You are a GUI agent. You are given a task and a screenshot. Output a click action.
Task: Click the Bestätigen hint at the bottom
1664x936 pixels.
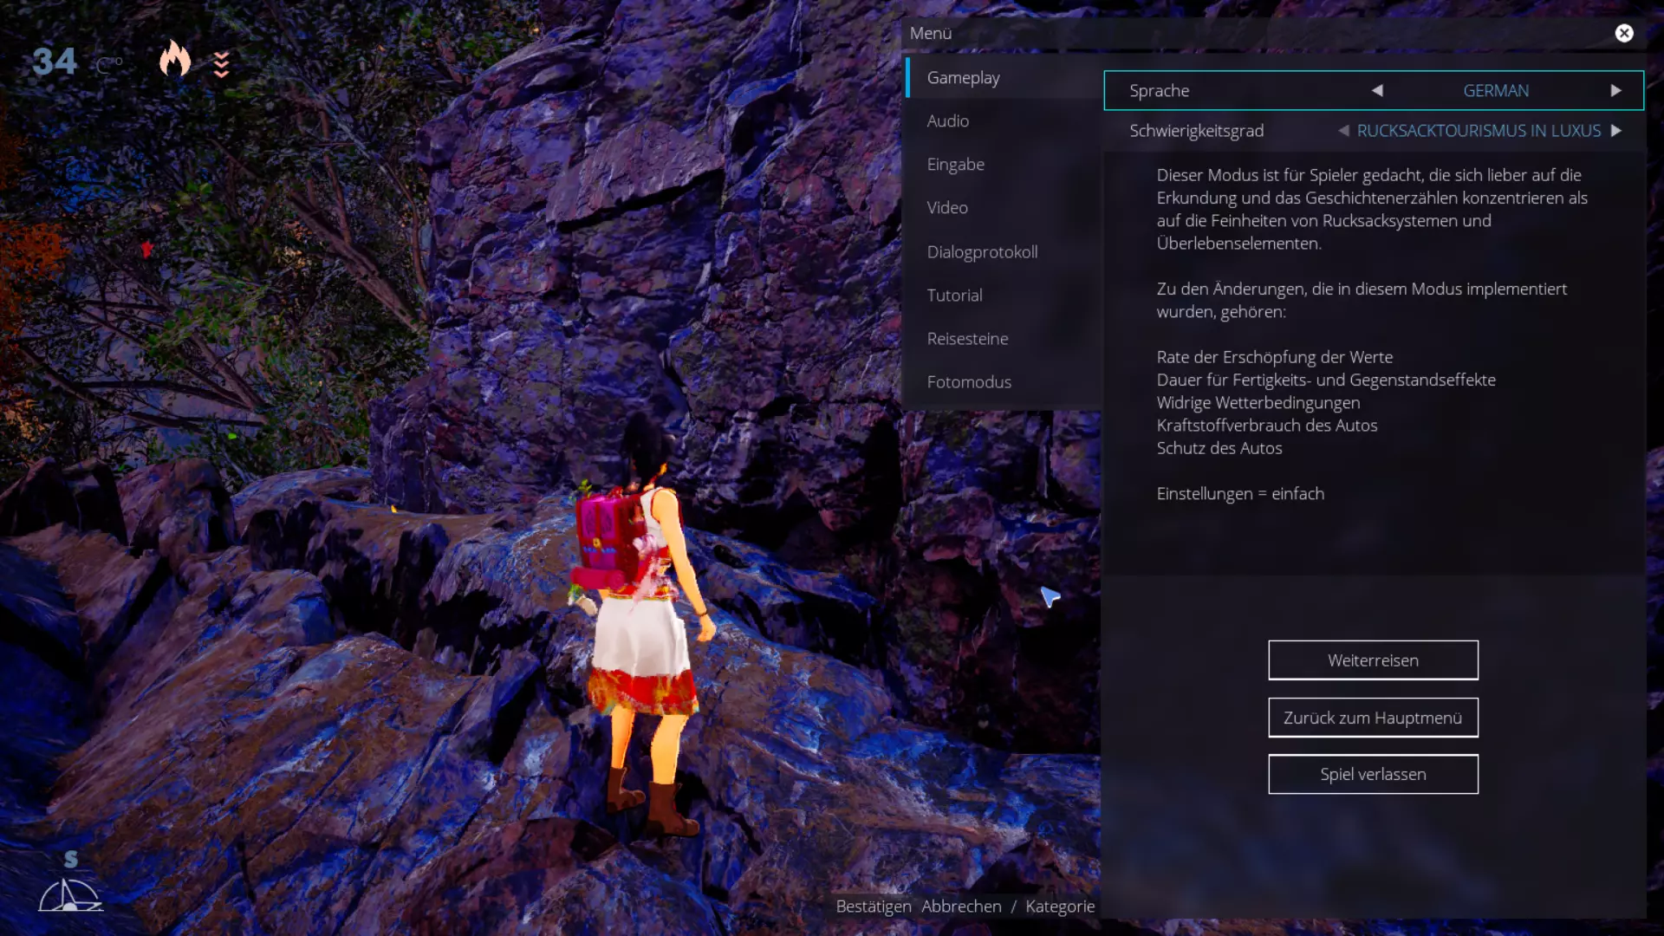point(874,907)
